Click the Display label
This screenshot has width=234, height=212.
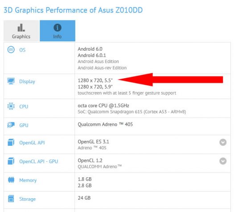pos(27,81)
